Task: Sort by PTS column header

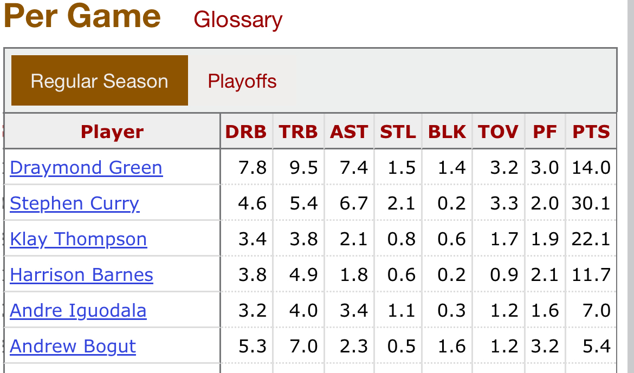Action: pos(591,132)
